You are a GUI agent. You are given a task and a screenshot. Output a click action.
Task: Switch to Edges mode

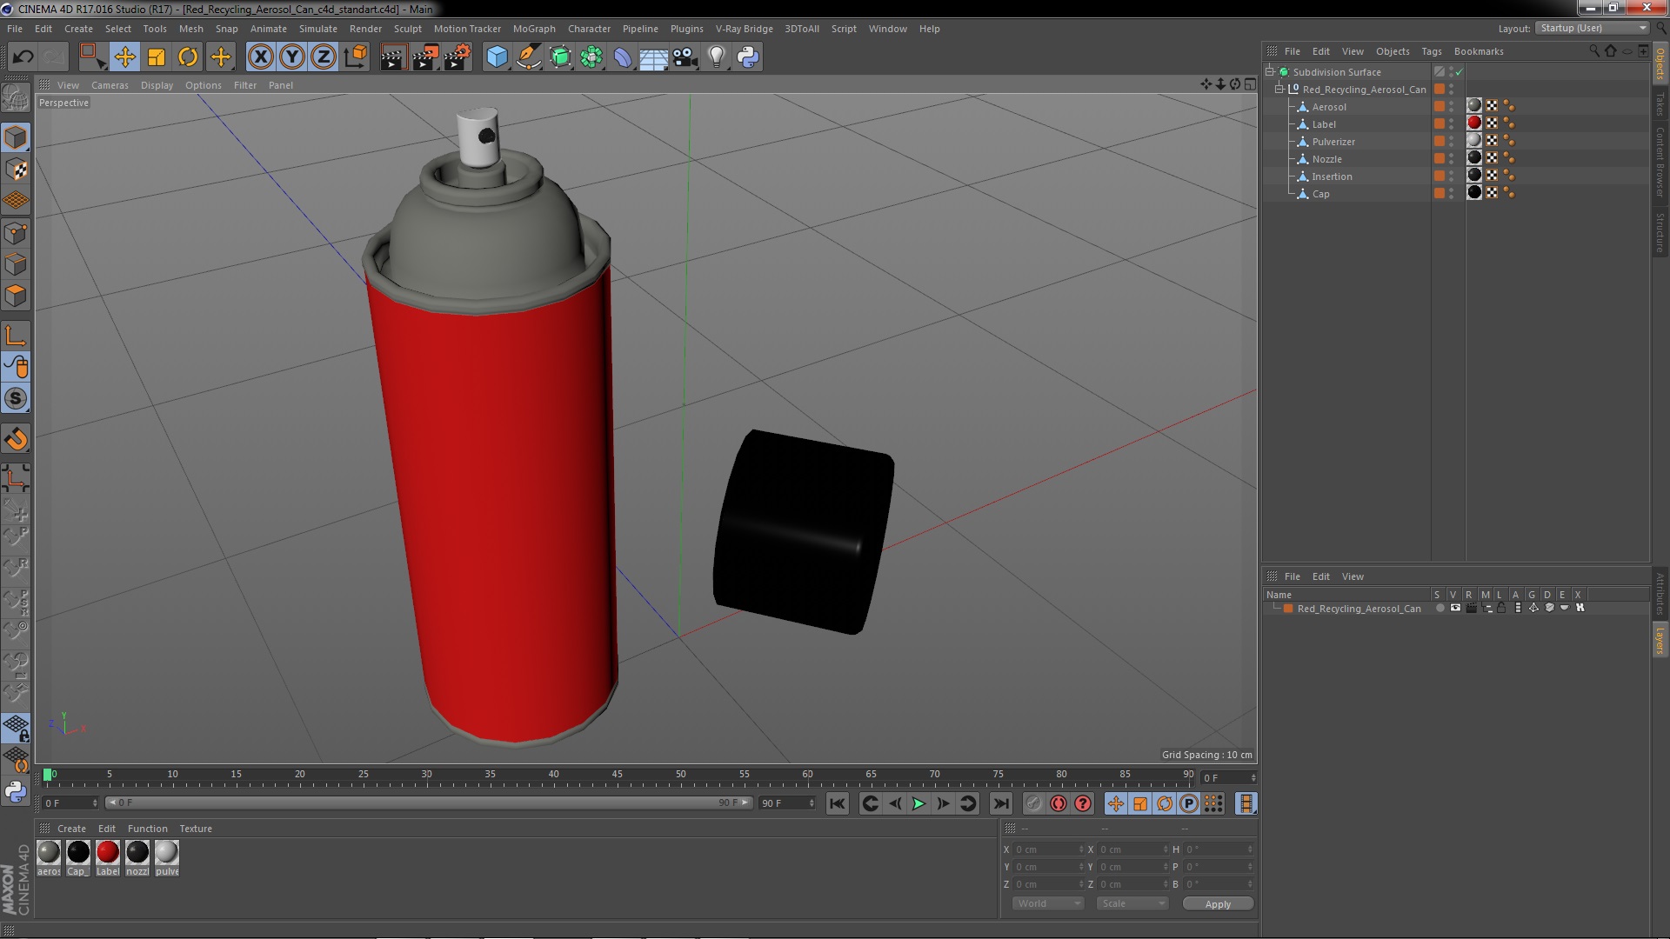[16, 264]
